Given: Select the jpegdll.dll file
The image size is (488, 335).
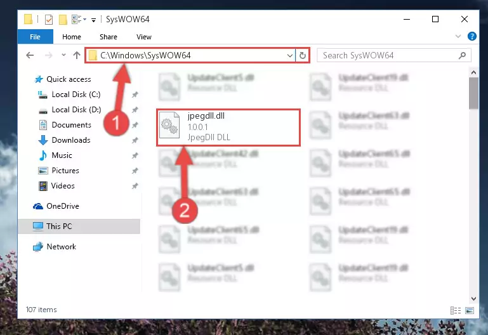Looking at the screenshot, I should click(x=228, y=128).
